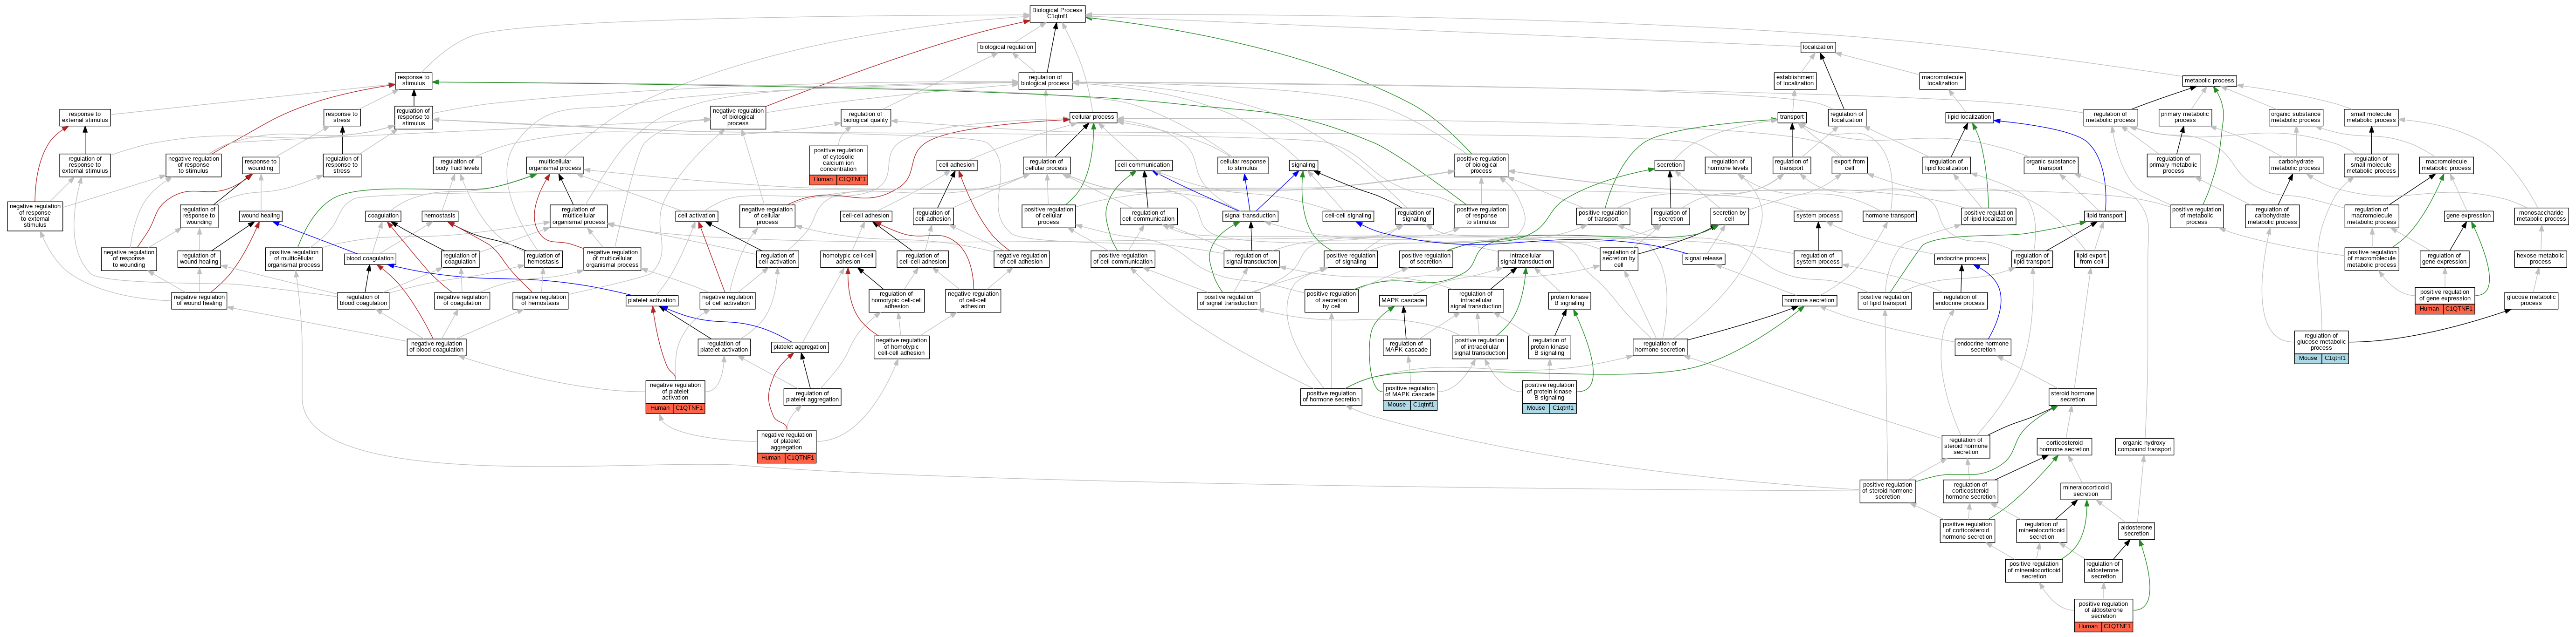Select the 'platelet aggregation' node
Image resolution: width=2576 pixels, height=637 pixels.
click(x=800, y=347)
